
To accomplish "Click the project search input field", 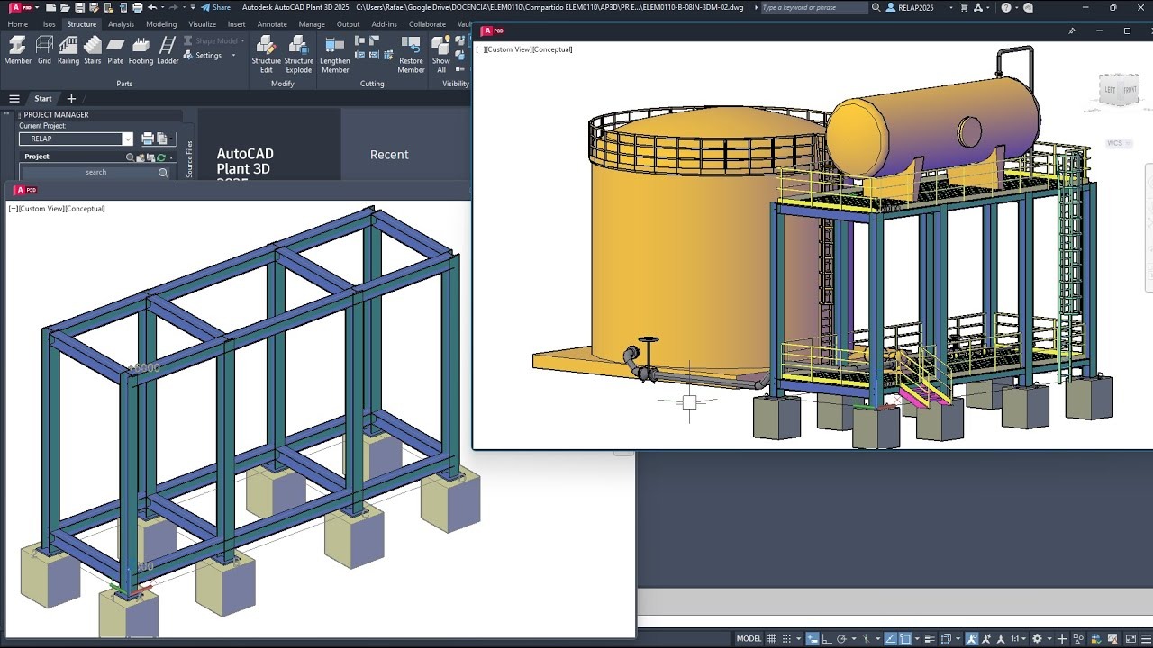I will coord(95,172).
